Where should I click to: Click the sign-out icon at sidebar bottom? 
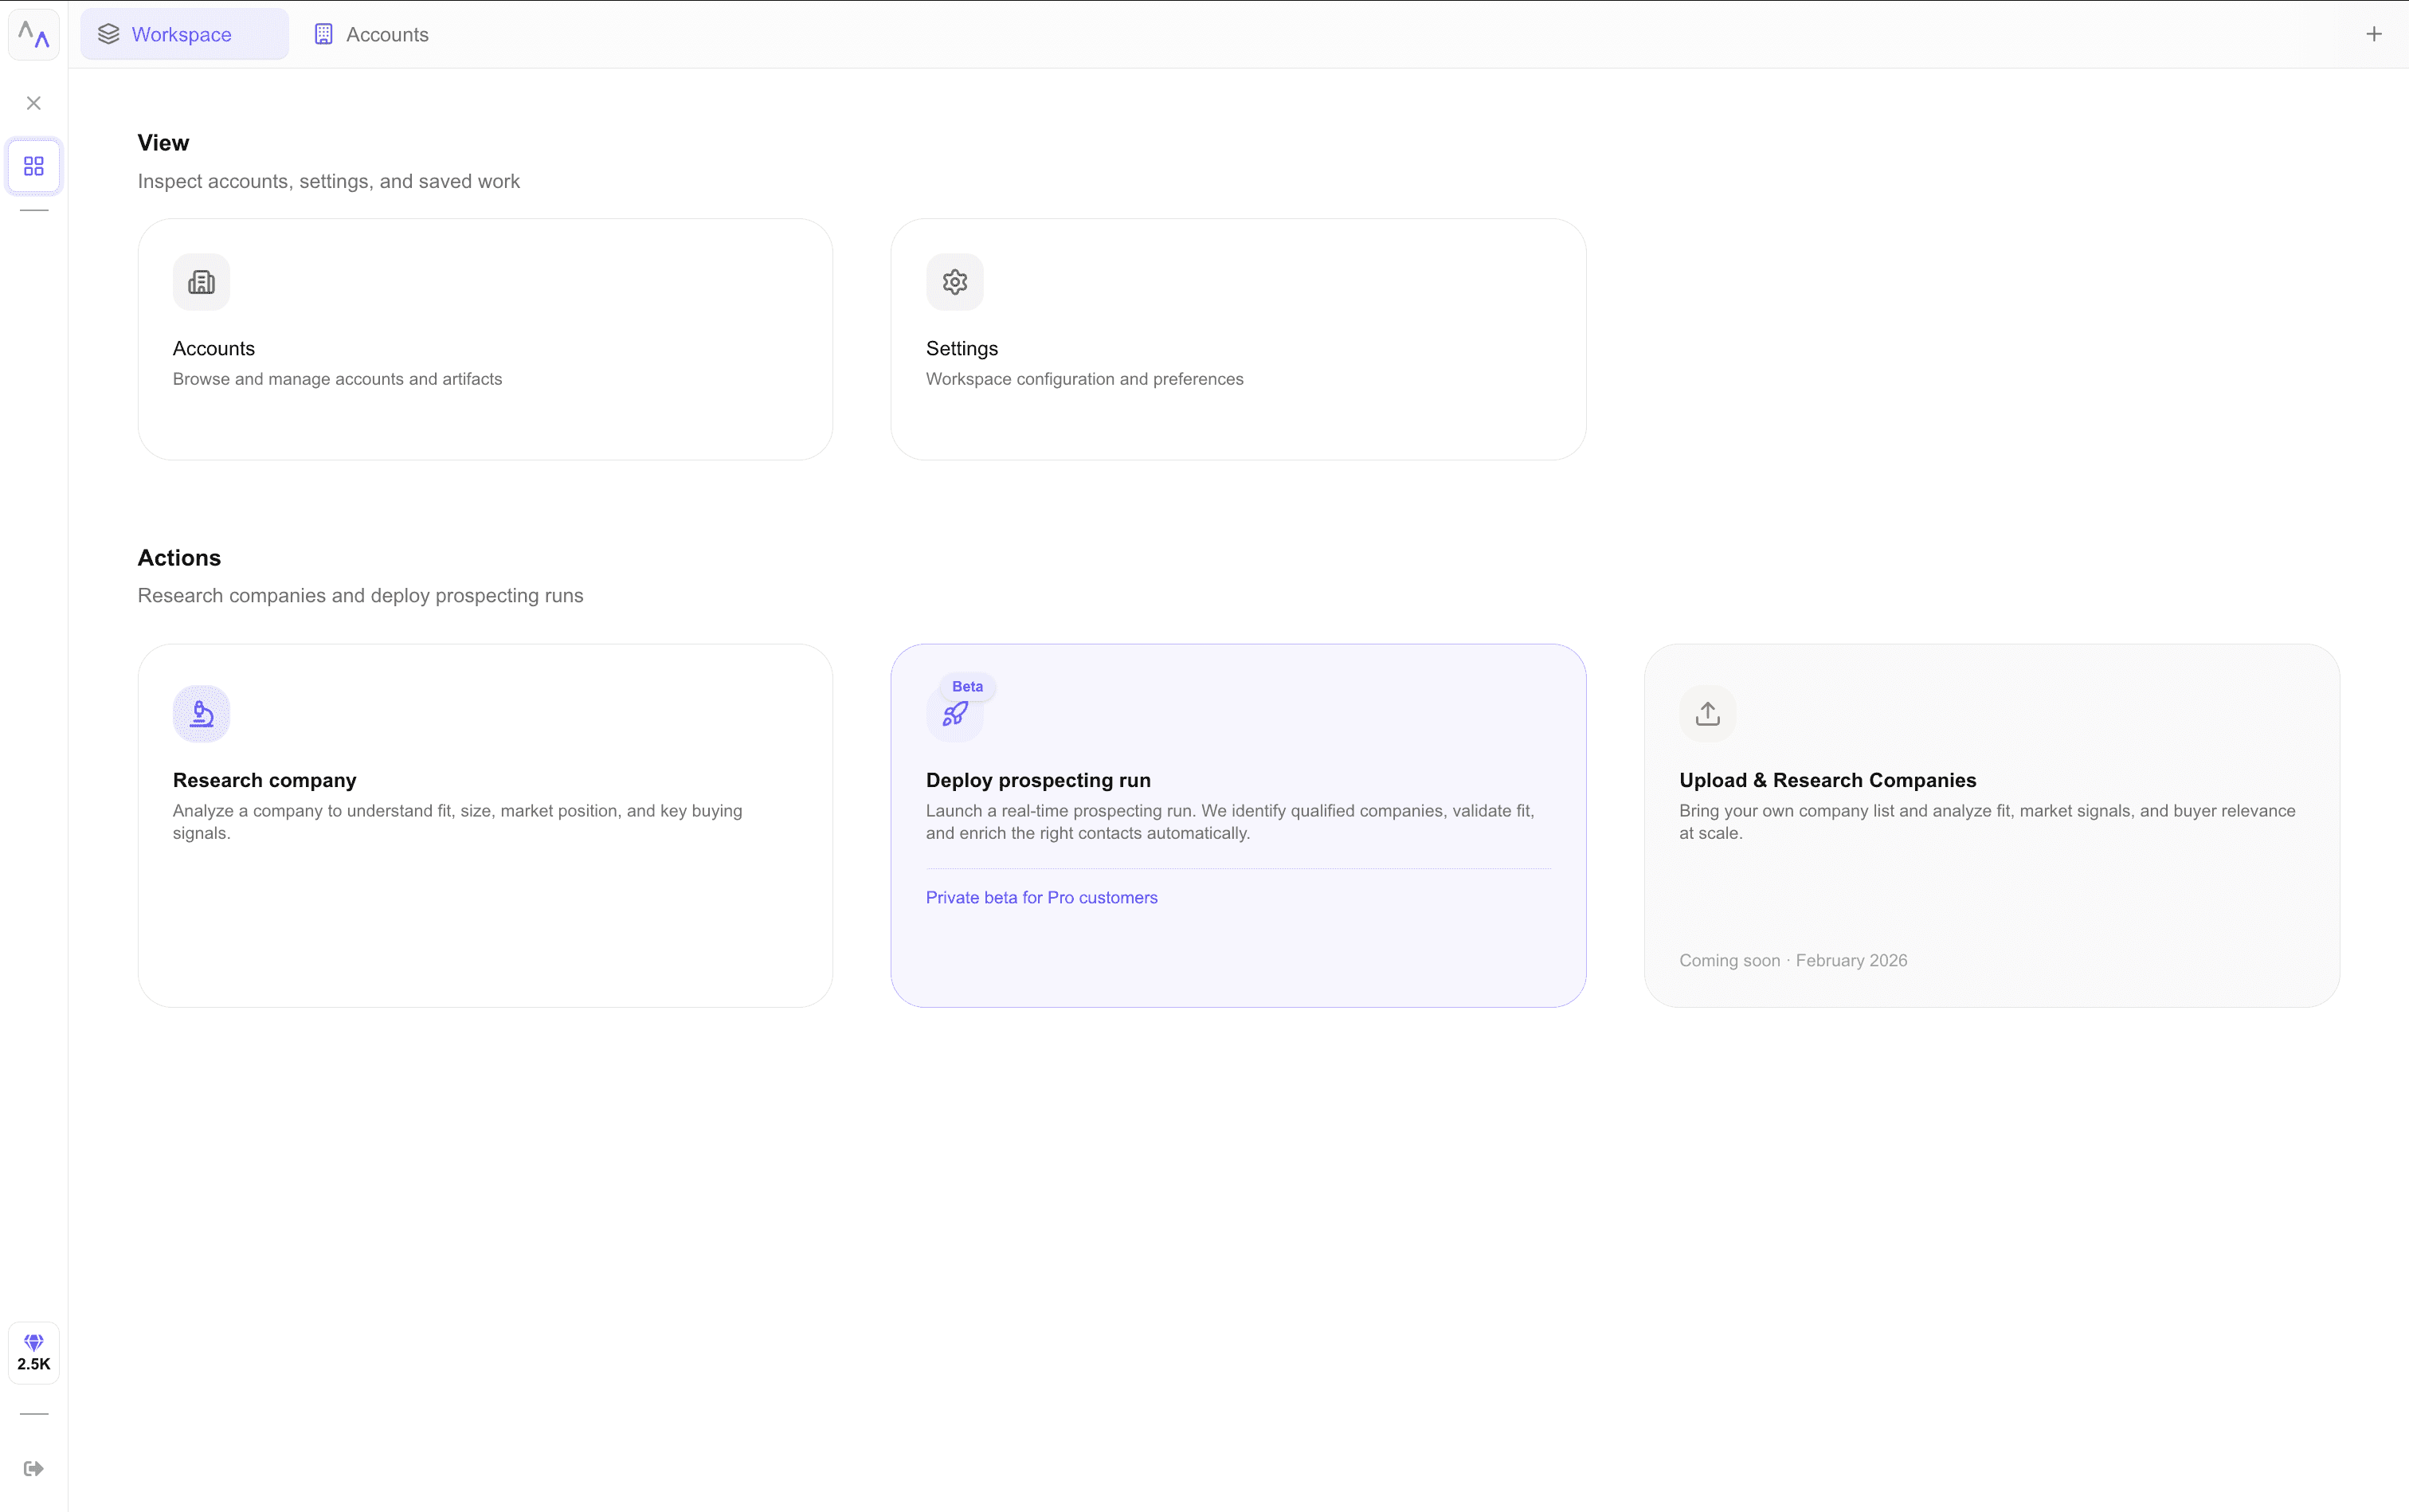point(33,1467)
